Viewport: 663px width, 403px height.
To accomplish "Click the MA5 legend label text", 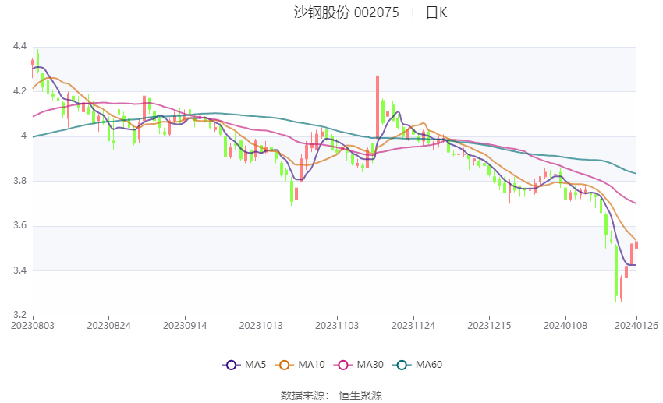I will click(x=255, y=365).
